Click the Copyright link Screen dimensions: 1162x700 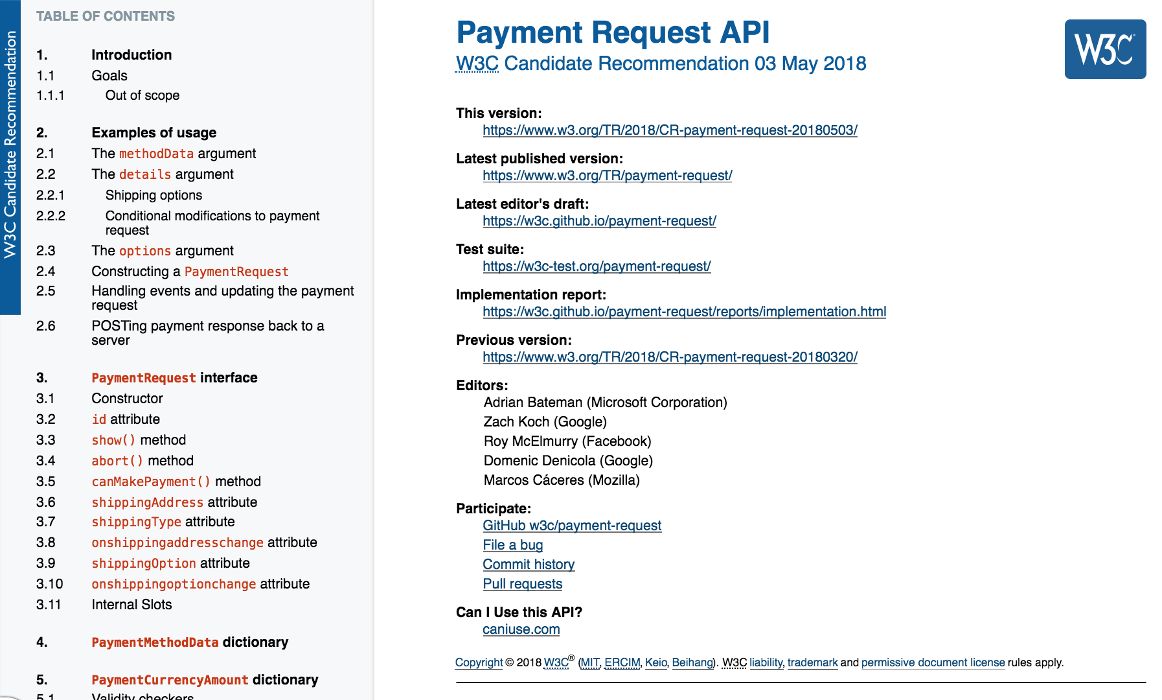pos(479,662)
